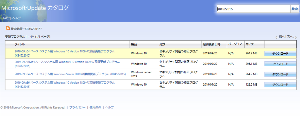The height and width of the screenshot is (116, 300).
Task: Open the 使用条件 footer link
Action: (x=95, y=108)
